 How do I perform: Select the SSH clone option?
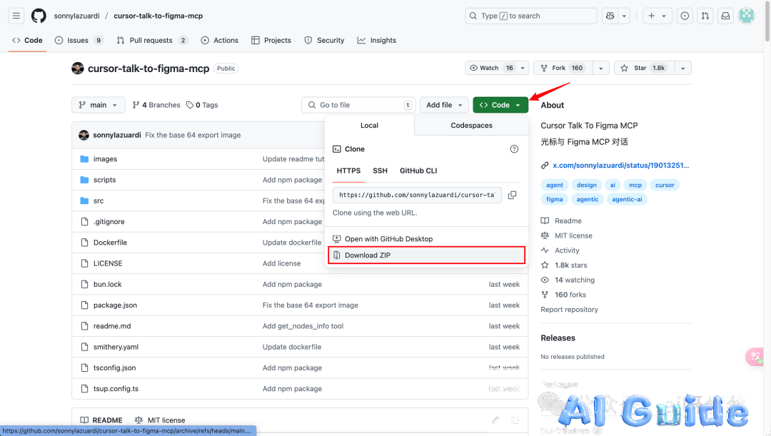(380, 171)
